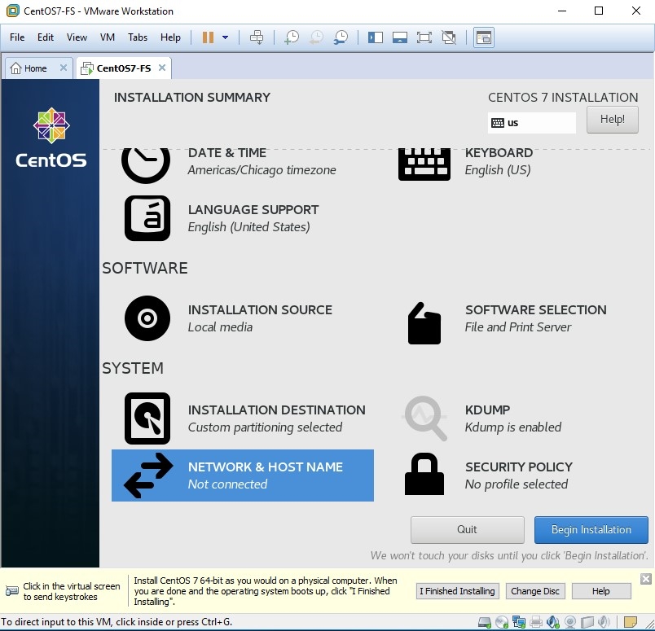This screenshot has width=655, height=631.
Task: Toggle the thumbnail bar view button
Action: click(399, 37)
